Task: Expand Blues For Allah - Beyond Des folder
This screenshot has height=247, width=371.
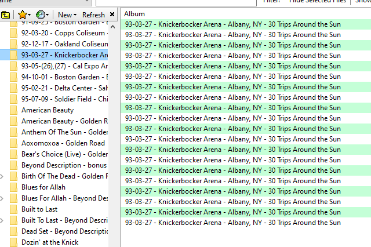Action: click(2, 198)
